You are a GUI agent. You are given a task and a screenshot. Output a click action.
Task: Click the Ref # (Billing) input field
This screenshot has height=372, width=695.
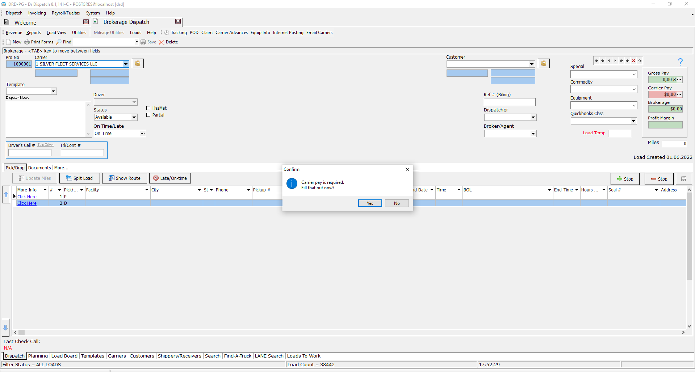point(509,102)
